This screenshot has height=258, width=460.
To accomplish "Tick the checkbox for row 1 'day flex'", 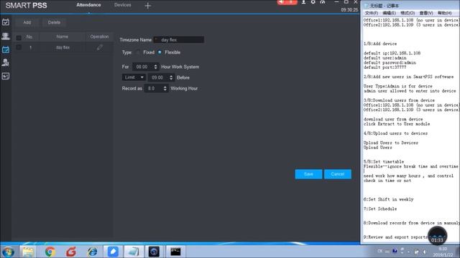I will [19, 47].
